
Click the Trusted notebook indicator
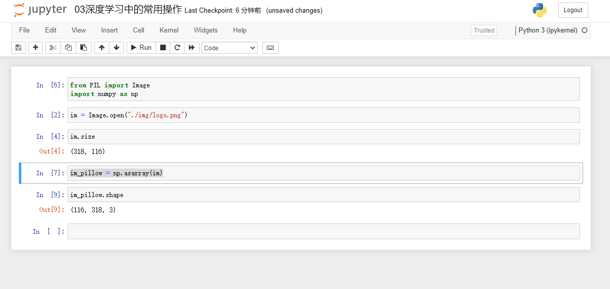click(484, 30)
